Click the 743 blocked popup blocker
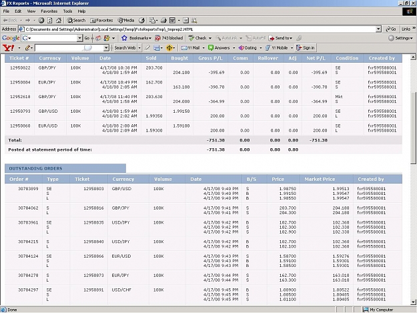This screenshot has height=313, width=417. tap(169, 38)
